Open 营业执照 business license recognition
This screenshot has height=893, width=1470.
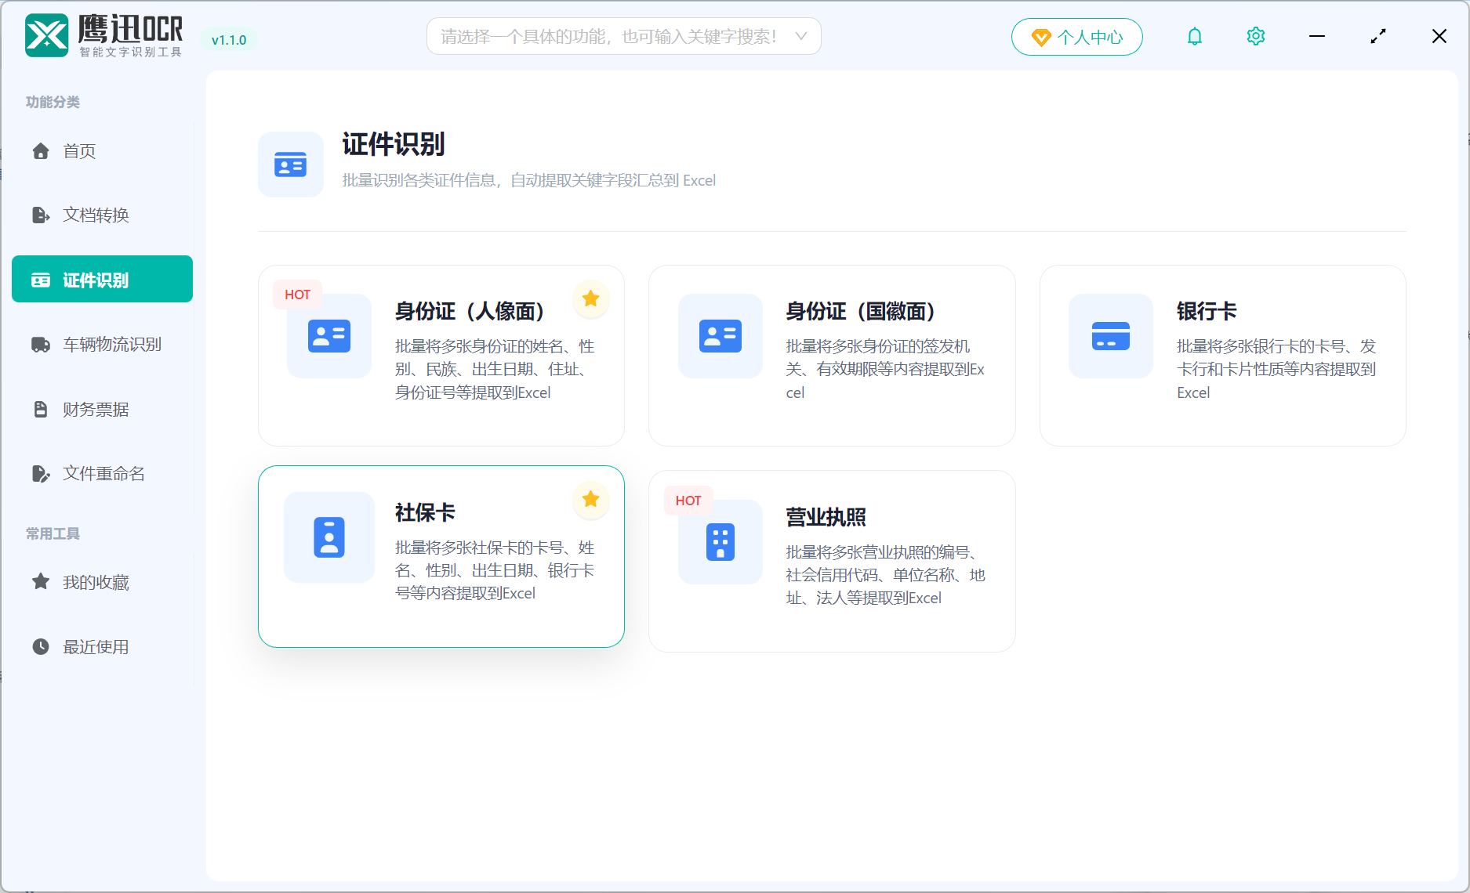click(x=832, y=561)
